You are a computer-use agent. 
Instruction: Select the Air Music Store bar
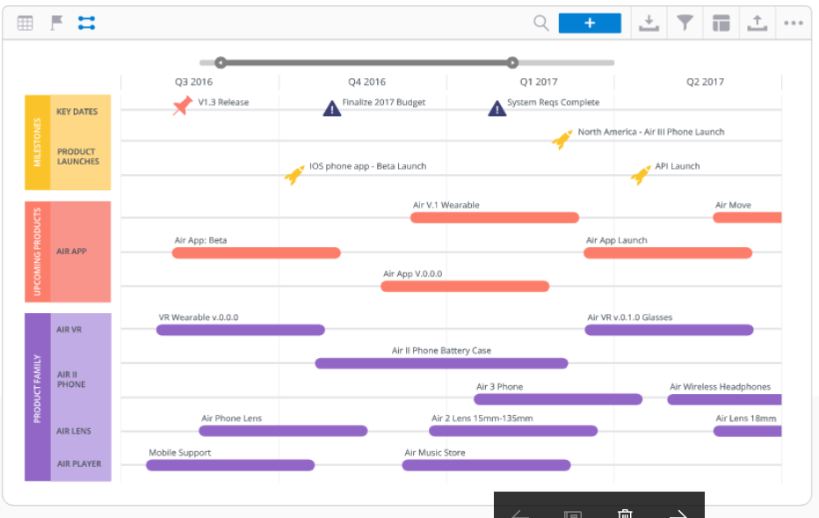486,465
